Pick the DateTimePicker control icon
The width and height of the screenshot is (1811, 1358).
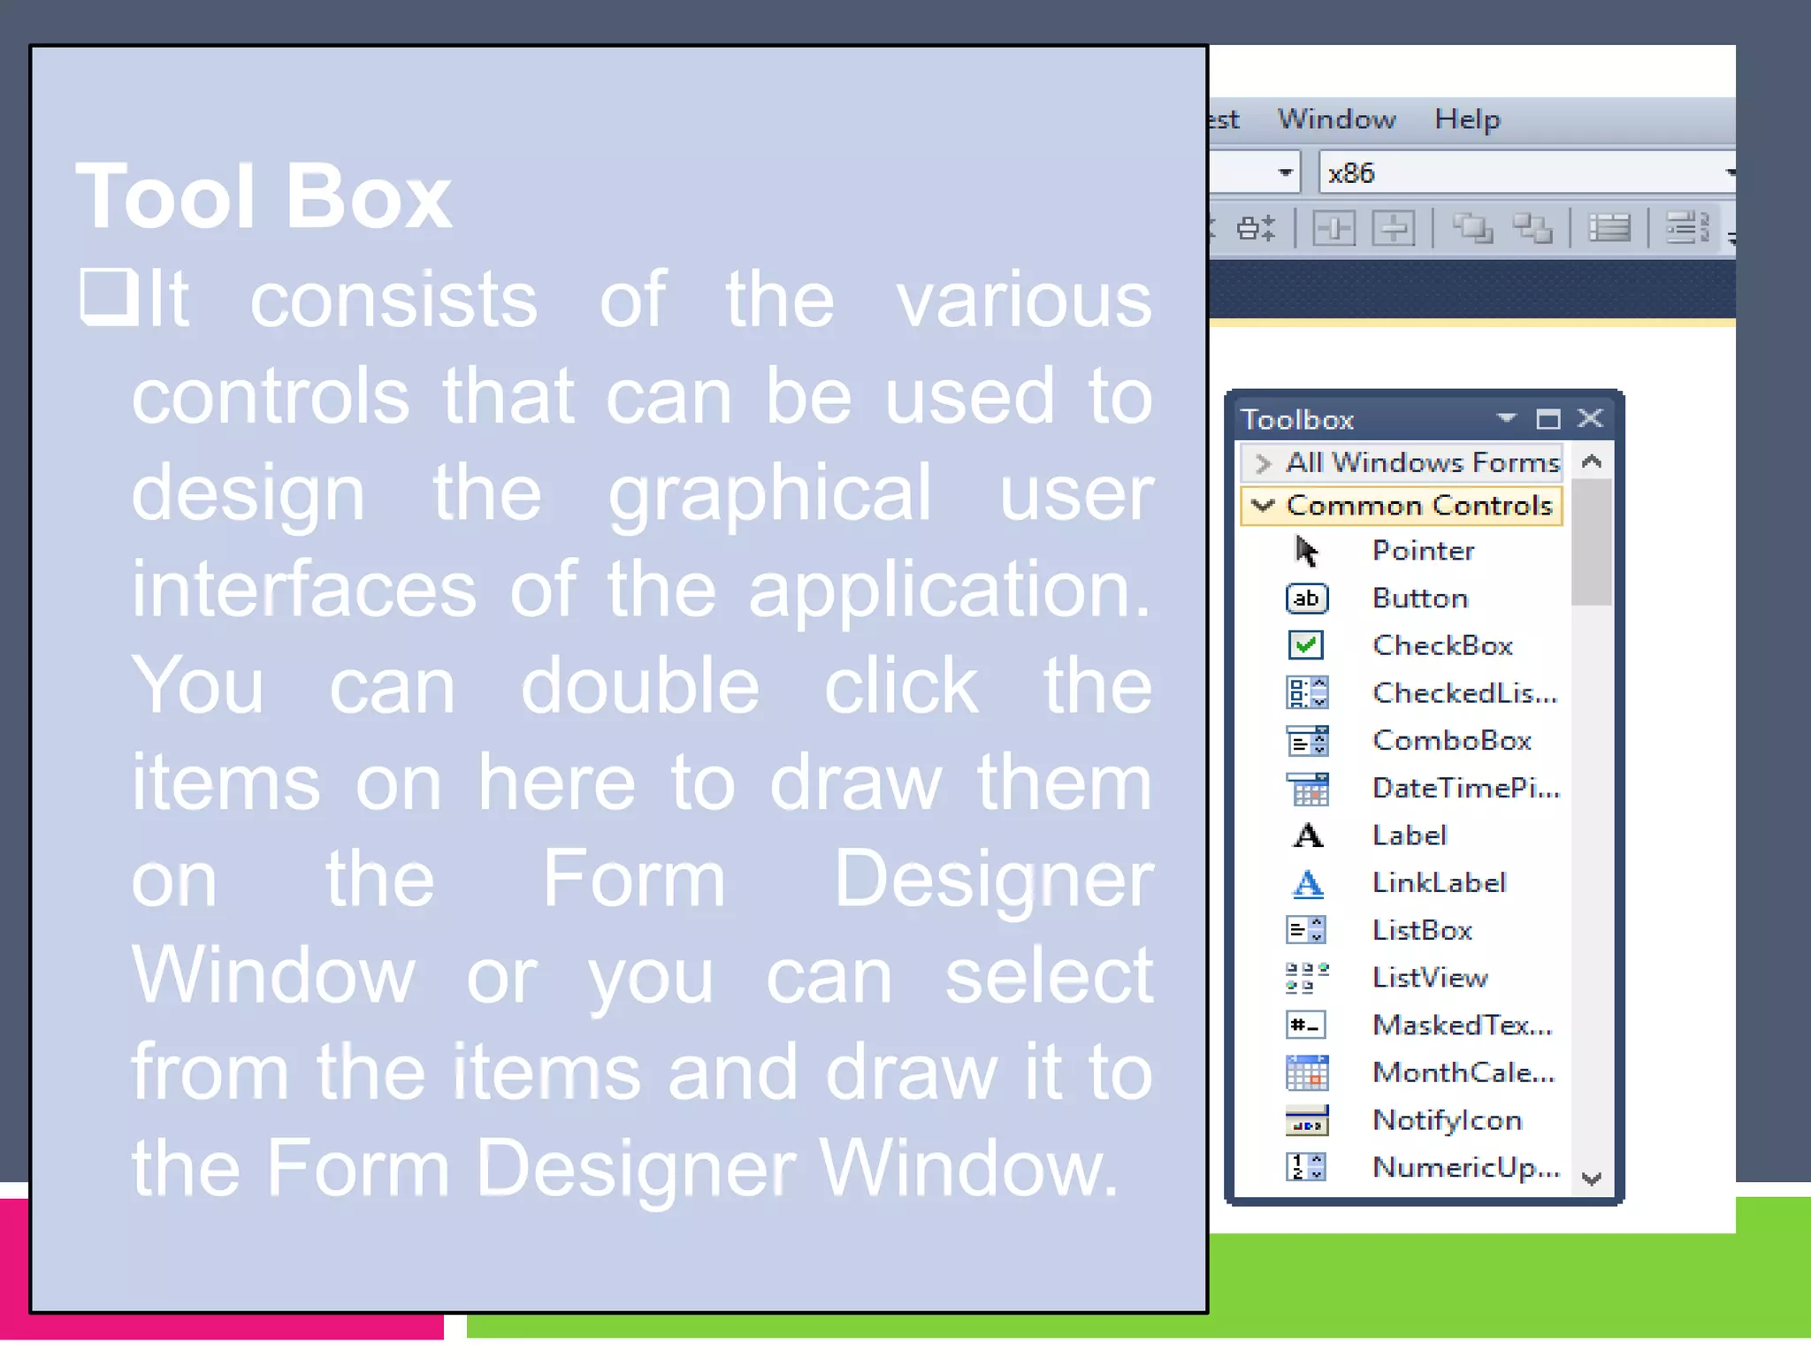pos(1306,788)
